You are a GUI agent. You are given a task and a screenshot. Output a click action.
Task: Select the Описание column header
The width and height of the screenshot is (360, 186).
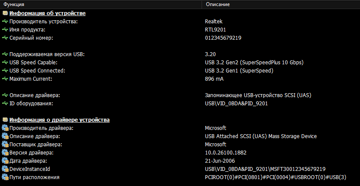pos(218,4)
